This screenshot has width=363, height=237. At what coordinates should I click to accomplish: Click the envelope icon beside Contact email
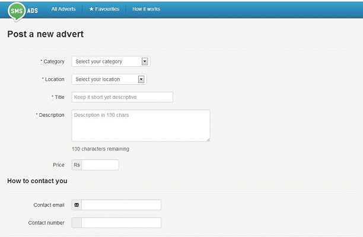point(77,205)
